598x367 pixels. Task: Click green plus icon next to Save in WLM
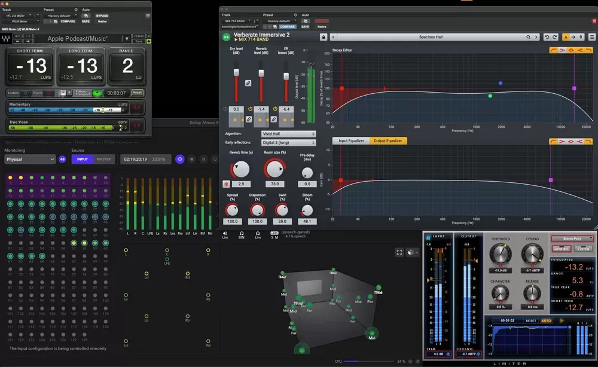(x=149, y=41)
